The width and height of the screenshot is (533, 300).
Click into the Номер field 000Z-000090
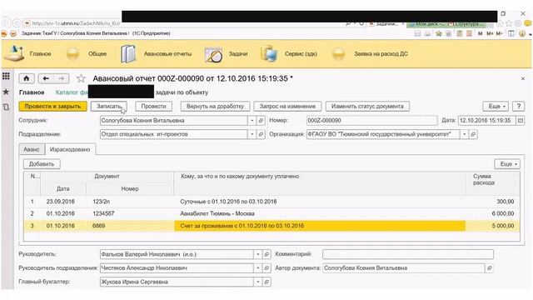pyautogui.click(x=372, y=120)
